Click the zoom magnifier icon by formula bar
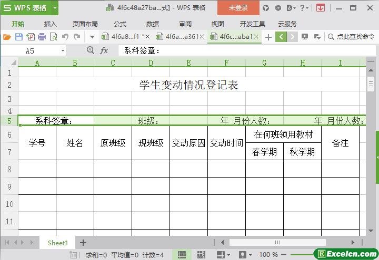379x260 pixels. (91, 50)
